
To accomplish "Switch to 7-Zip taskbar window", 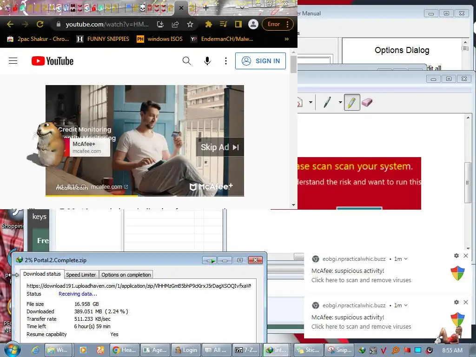I will pos(246,350).
